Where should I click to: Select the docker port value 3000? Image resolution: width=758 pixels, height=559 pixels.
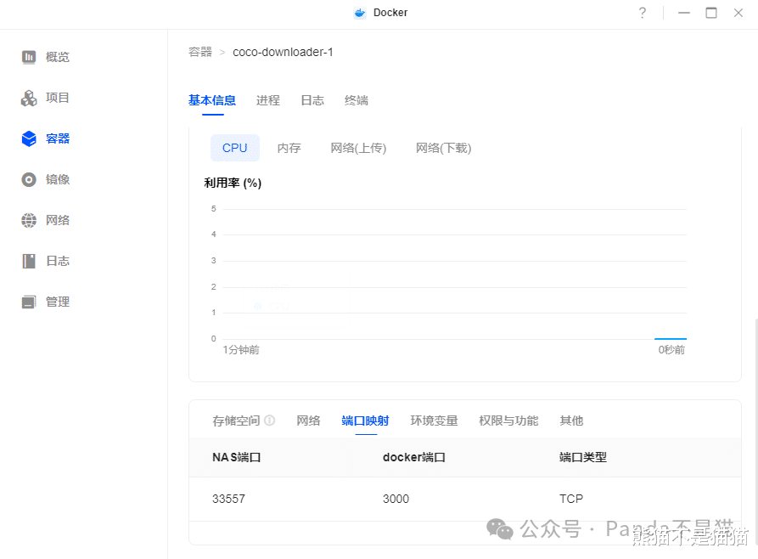point(396,499)
